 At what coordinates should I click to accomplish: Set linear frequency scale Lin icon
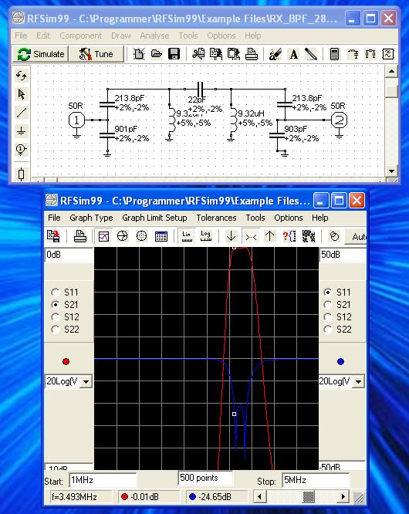pyautogui.click(x=187, y=236)
